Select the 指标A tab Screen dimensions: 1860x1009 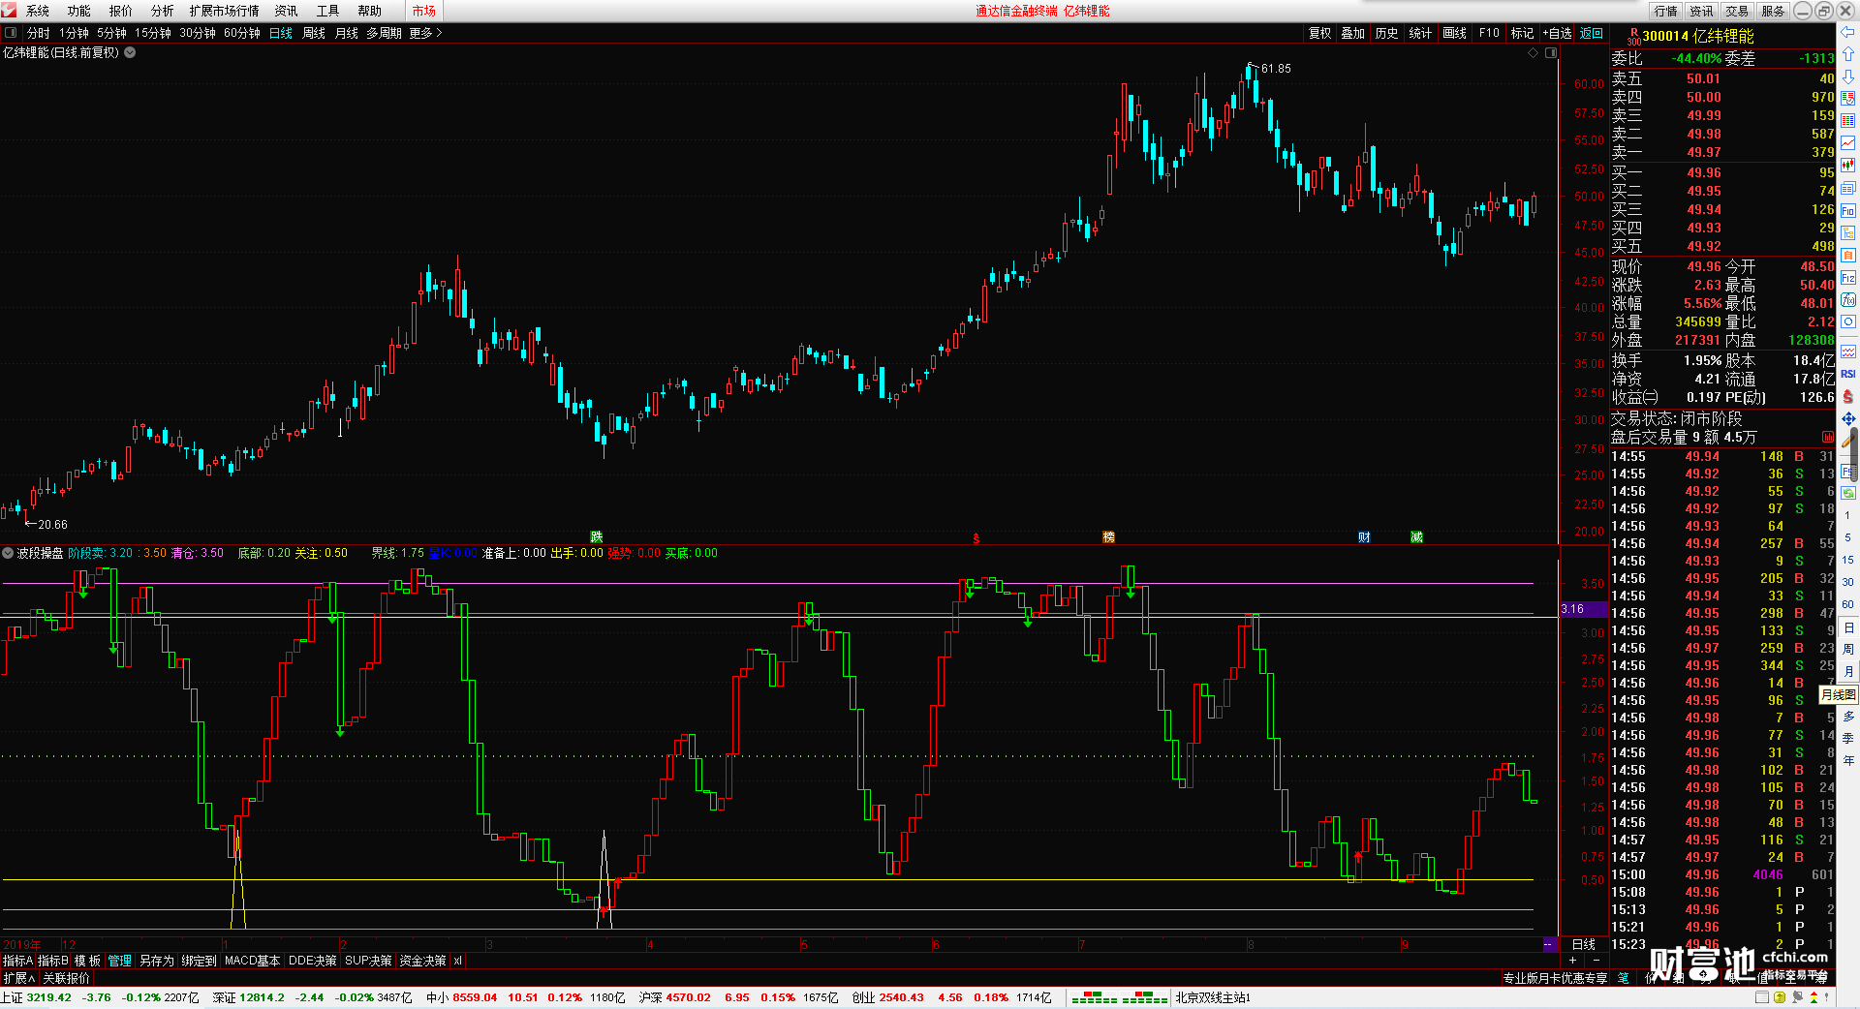pyautogui.click(x=18, y=961)
